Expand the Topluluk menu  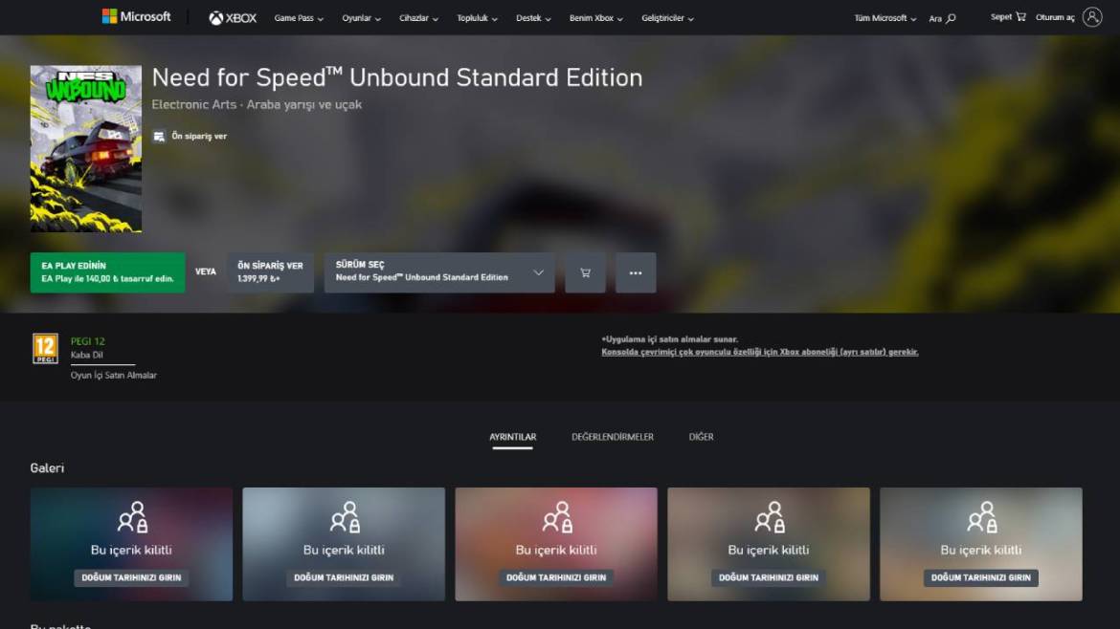477,18
